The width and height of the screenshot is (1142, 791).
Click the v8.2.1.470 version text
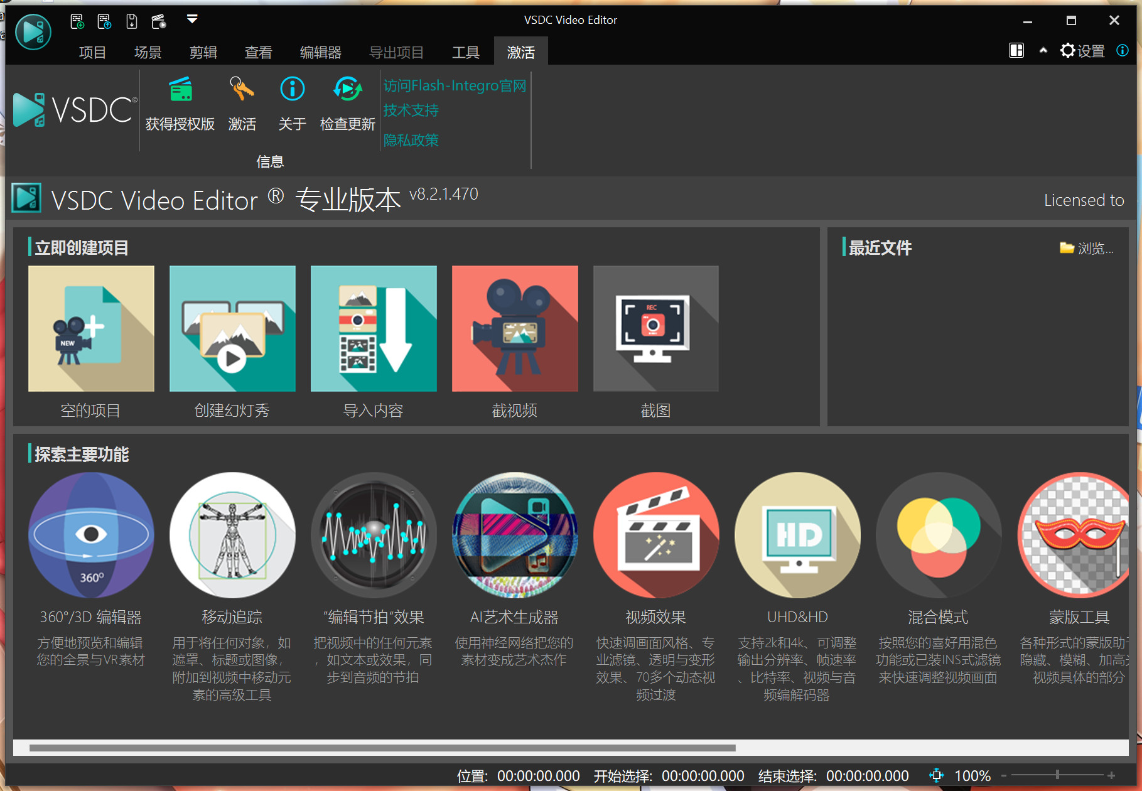tap(444, 194)
